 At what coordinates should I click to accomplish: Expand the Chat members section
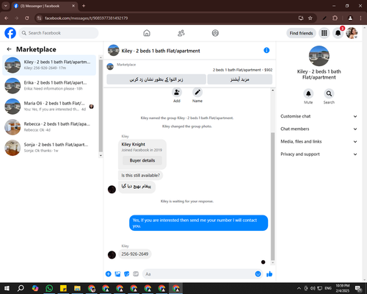pyautogui.click(x=319, y=129)
